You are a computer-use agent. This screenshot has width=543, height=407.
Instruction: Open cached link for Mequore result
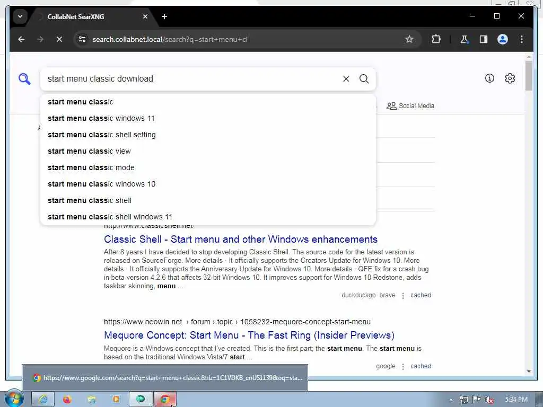[x=421, y=366]
